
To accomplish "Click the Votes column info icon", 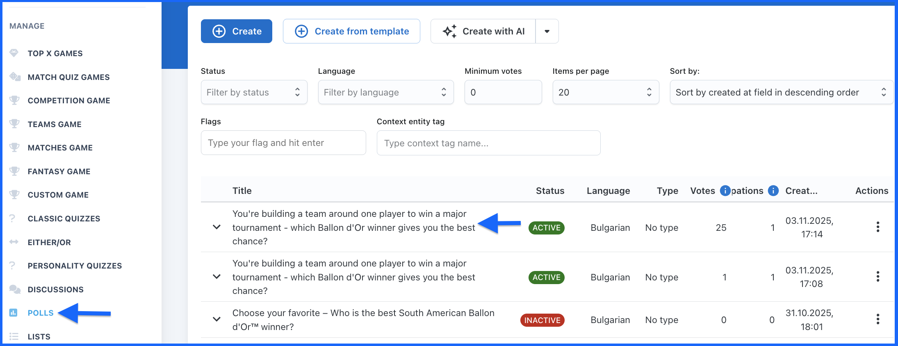I will pyautogui.click(x=725, y=191).
